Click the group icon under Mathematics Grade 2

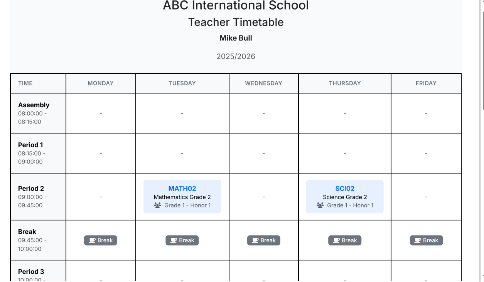157,205
